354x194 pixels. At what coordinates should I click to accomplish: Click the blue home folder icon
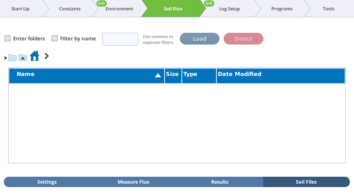(35, 56)
